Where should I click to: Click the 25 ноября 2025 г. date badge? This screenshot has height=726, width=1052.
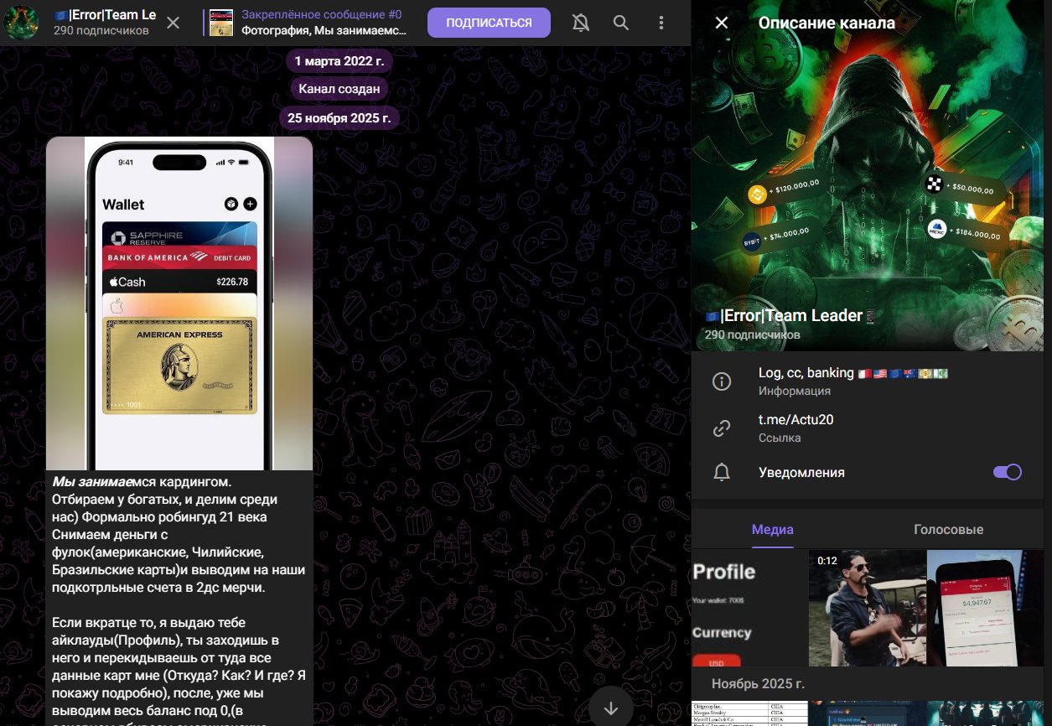tap(339, 118)
